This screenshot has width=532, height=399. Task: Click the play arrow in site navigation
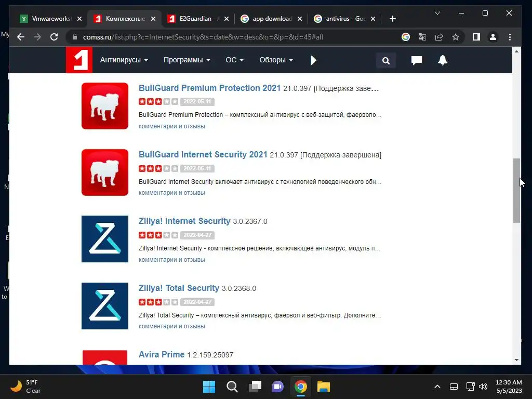click(x=313, y=60)
